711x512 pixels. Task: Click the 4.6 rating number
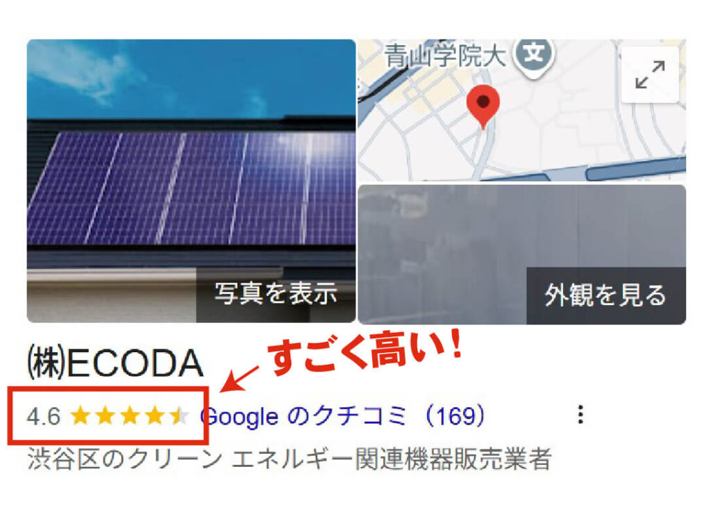tap(44, 416)
